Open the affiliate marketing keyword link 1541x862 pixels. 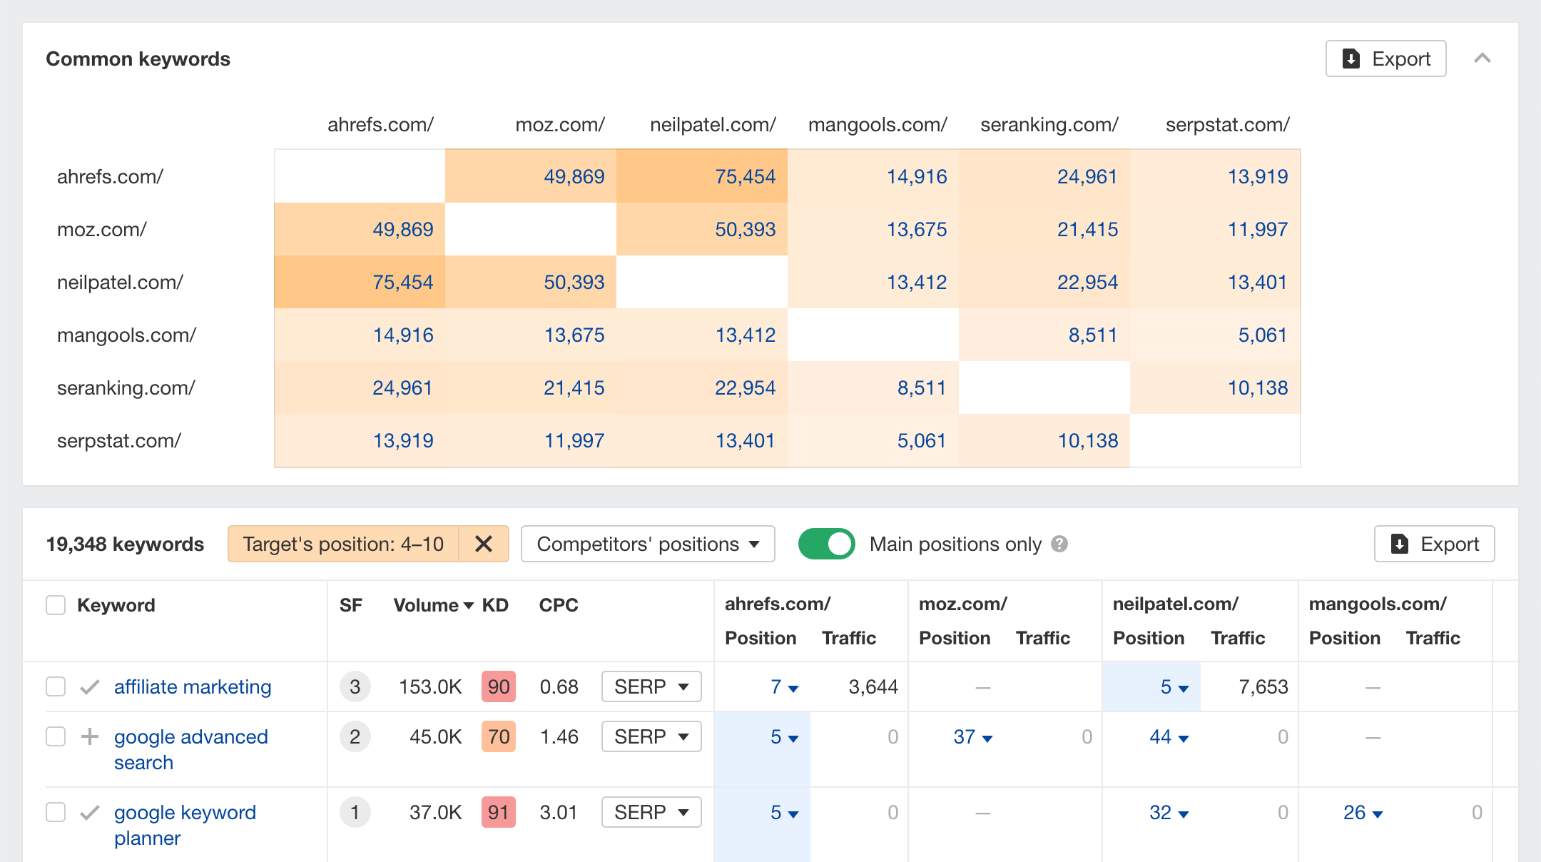[192, 686]
